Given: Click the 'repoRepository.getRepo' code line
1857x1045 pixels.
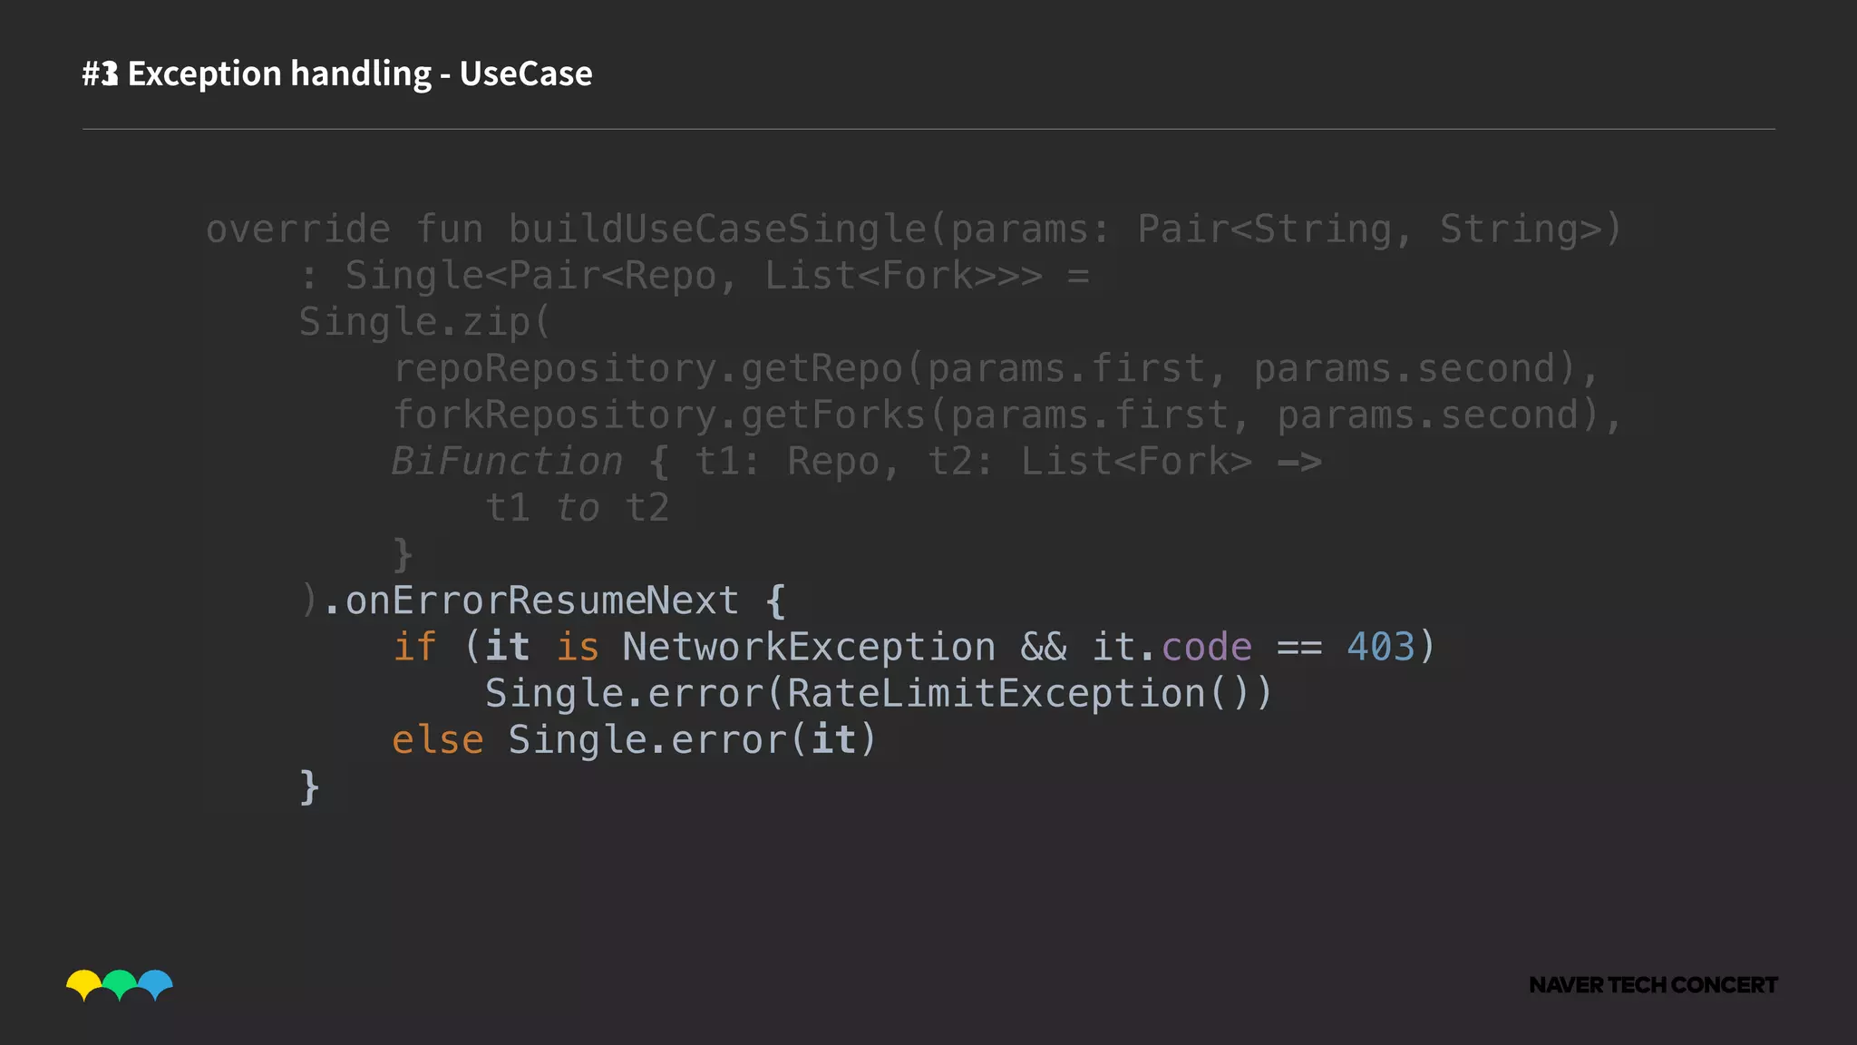Looking at the screenshot, I should (x=995, y=368).
